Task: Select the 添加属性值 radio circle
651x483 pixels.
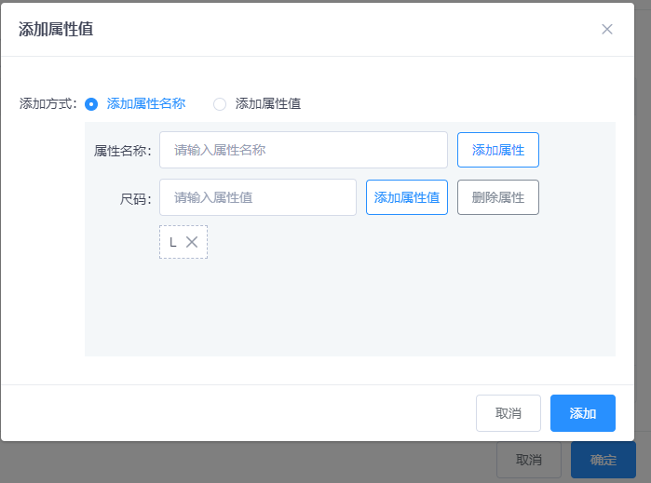Action: pyautogui.click(x=220, y=104)
